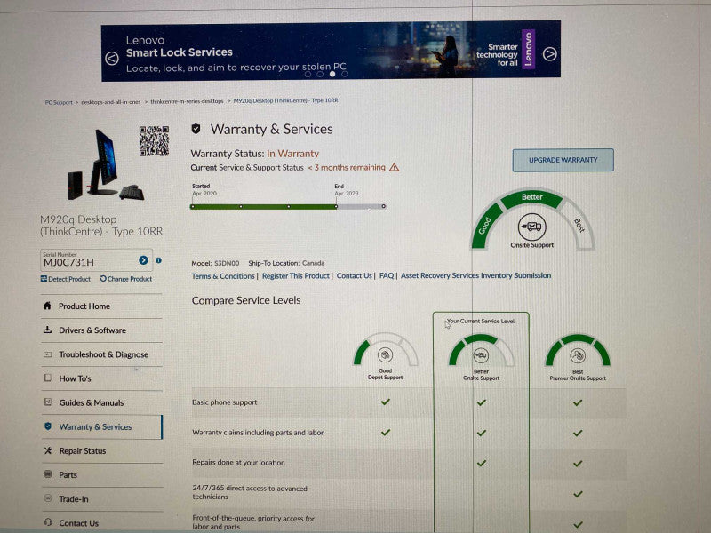Viewport: 711px width, 533px height.
Task: Click the warning triangle next to months remaining
Action: tap(394, 167)
